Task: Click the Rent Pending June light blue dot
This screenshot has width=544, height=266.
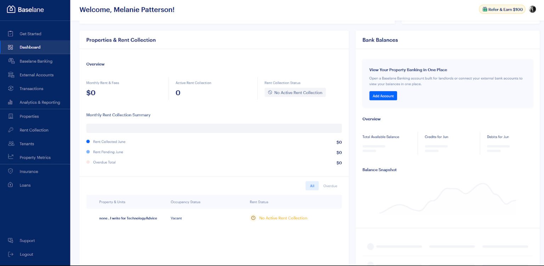Action: (88, 152)
